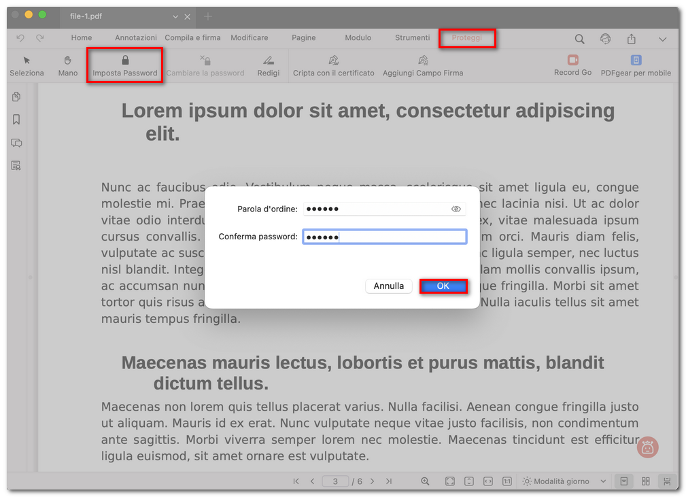Show the annotations comments panel
The height and width of the screenshot is (497, 686).
16,143
